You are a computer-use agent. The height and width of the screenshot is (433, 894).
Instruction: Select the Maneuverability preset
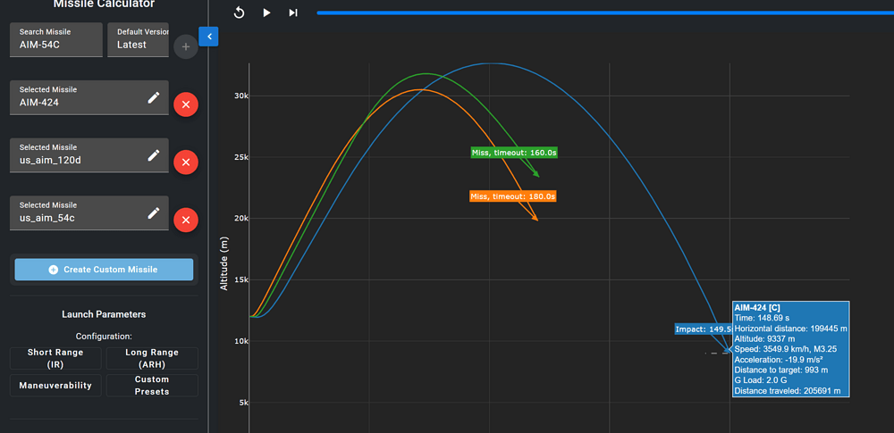click(x=55, y=385)
